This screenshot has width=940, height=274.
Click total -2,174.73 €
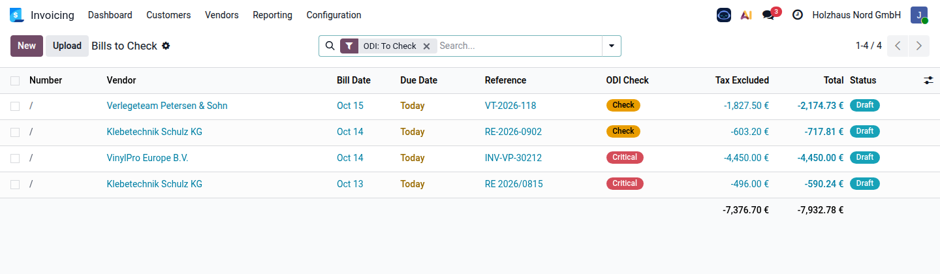pyautogui.click(x=821, y=106)
